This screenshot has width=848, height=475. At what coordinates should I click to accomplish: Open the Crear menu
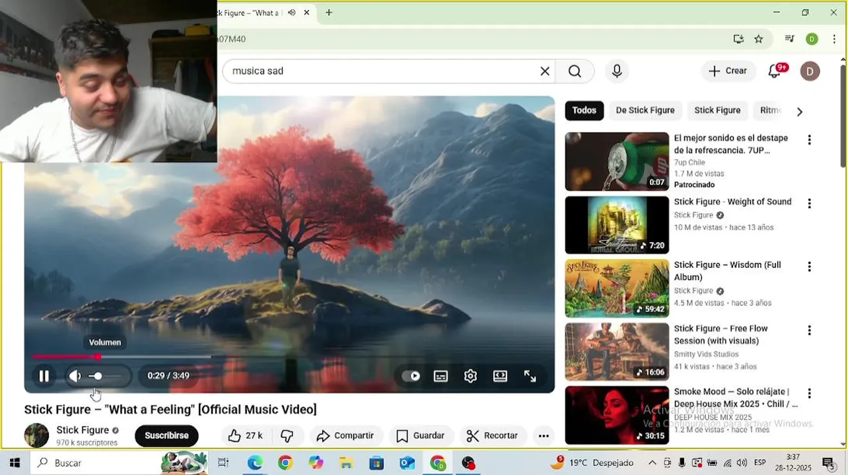coord(728,71)
